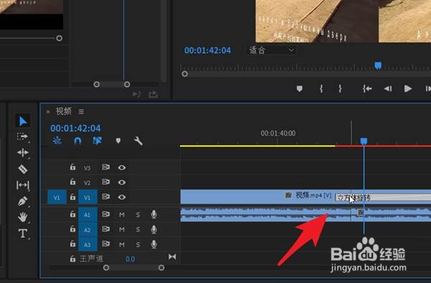Select the Track Select Forward tool
Screen dimensions: 431x283
(x=22, y=136)
